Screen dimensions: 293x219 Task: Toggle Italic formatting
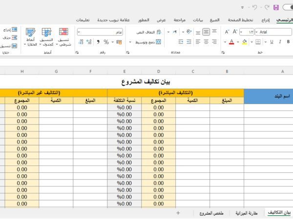click(280, 42)
